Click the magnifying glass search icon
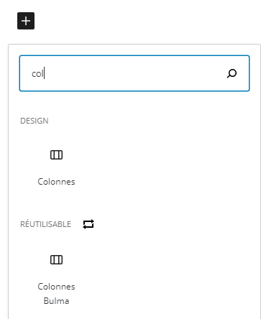Screen dimensions: 261x319 [x=232, y=73]
